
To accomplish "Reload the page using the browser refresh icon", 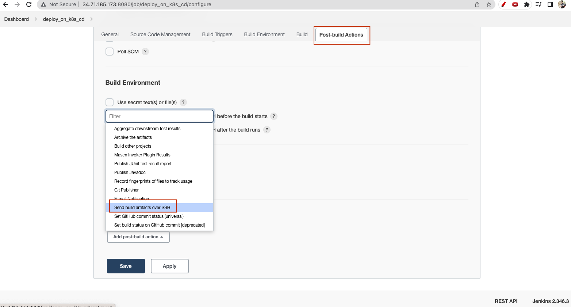I will click(29, 4).
